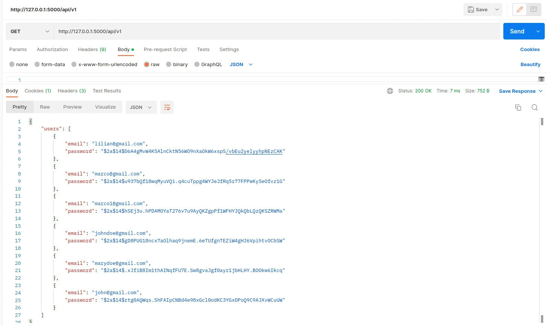
Task: Click the search magnifier icon in response
Action: [x=534, y=107]
